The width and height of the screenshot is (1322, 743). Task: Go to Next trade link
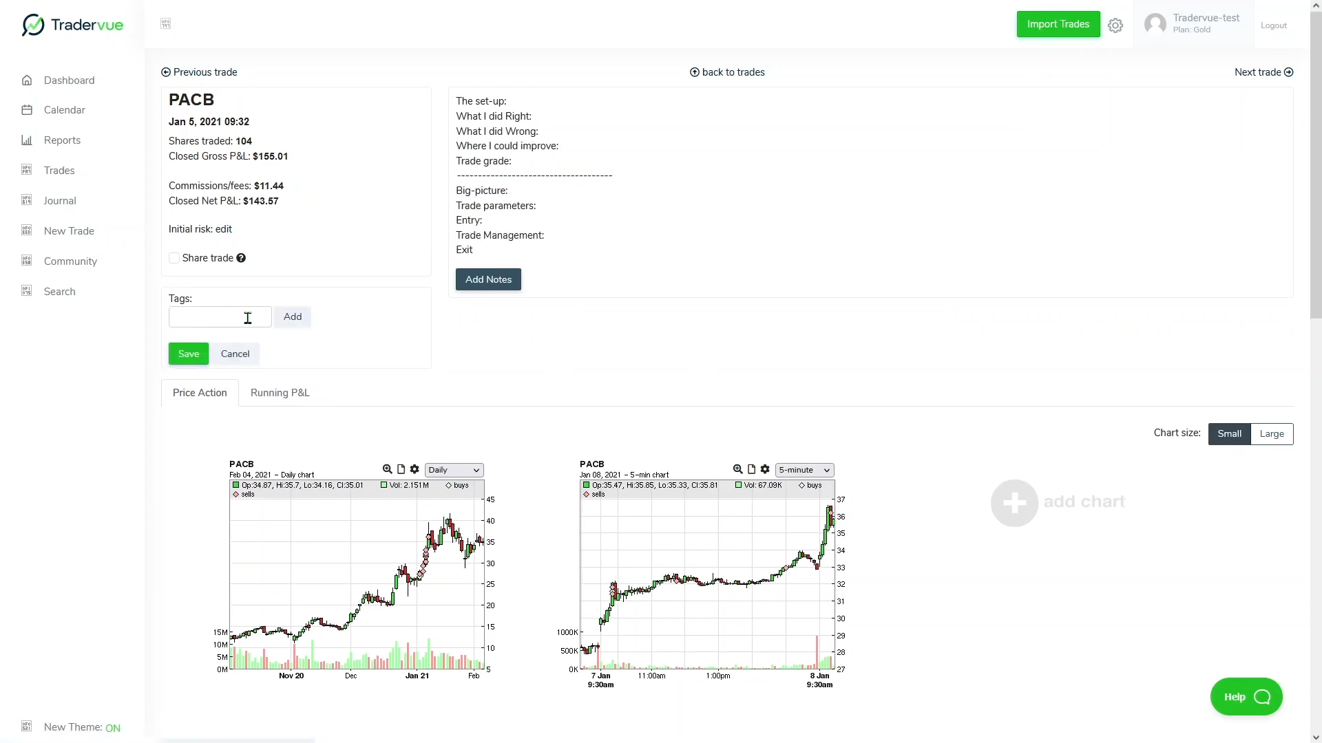point(1263,72)
